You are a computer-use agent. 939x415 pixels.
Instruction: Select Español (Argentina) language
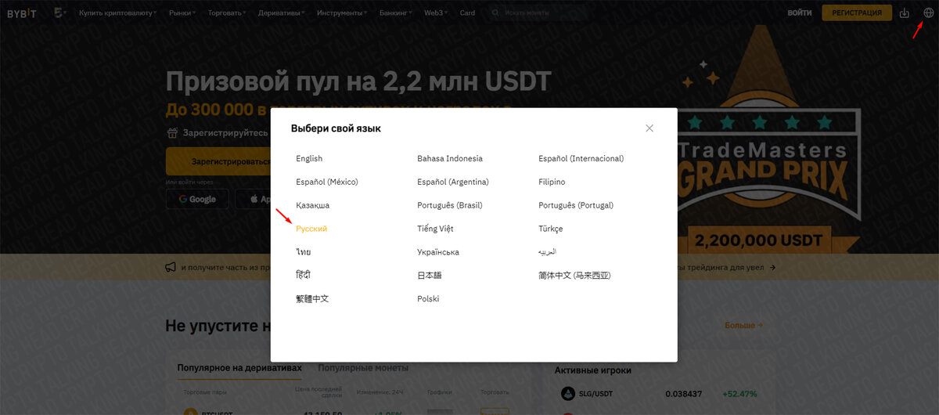coord(453,182)
